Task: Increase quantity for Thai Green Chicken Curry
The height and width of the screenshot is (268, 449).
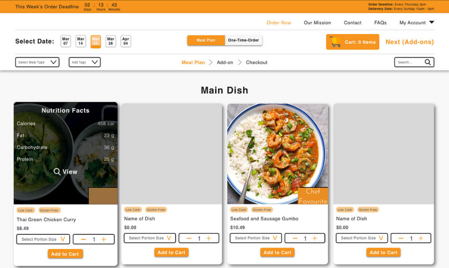Action: click(104, 239)
